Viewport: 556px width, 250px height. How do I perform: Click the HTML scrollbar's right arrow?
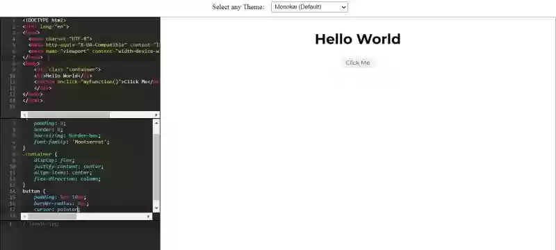[156, 115]
